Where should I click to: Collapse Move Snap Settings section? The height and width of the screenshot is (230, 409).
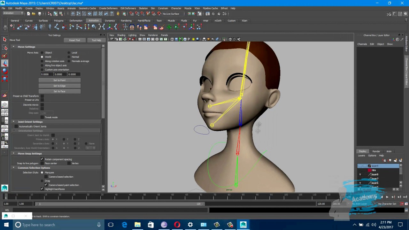point(13,154)
